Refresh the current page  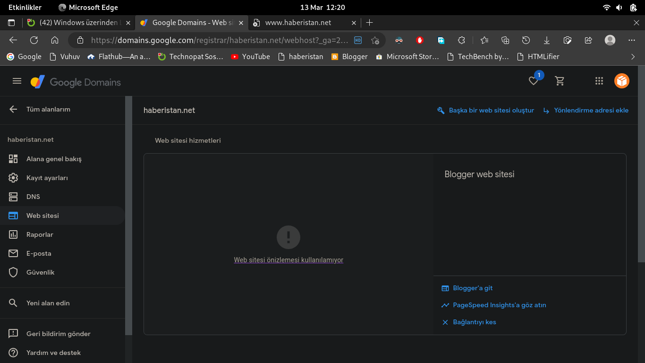click(34, 40)
